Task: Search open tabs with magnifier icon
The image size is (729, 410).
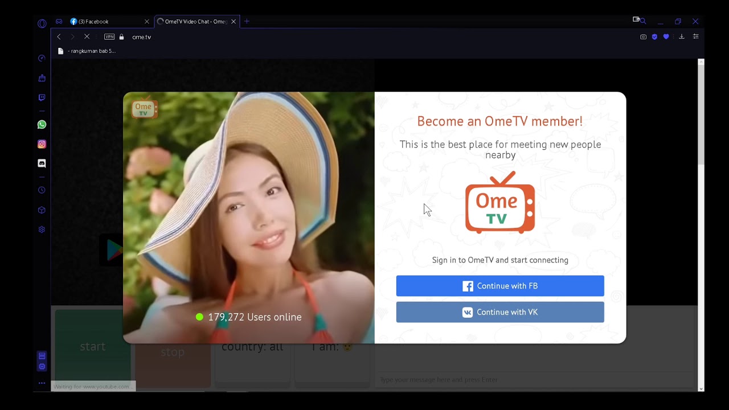Action: click(642, 21)
